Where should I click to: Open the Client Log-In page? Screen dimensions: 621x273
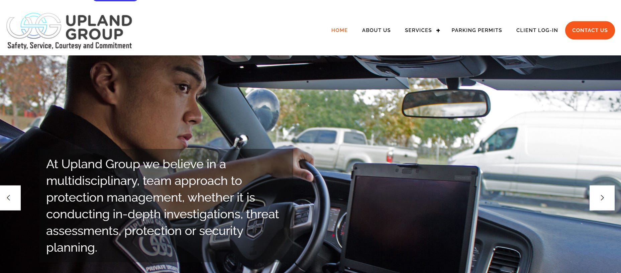[537, 30]
